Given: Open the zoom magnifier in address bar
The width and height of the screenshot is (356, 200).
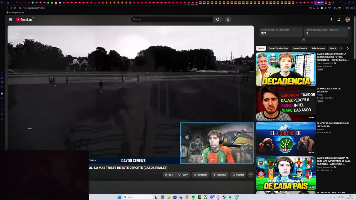Looking at the screenshot, I should coord(310,8).
